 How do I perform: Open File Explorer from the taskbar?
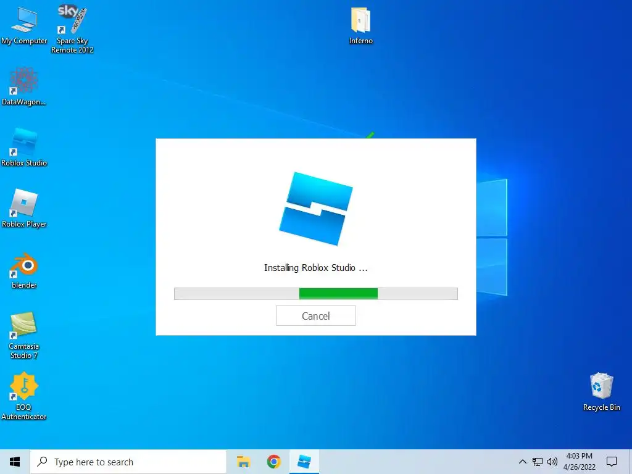click(243, 462)
